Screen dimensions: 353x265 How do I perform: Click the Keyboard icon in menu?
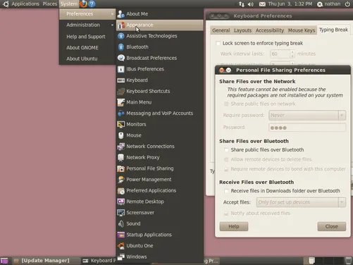pyautogui.click(x=120, y=80)
